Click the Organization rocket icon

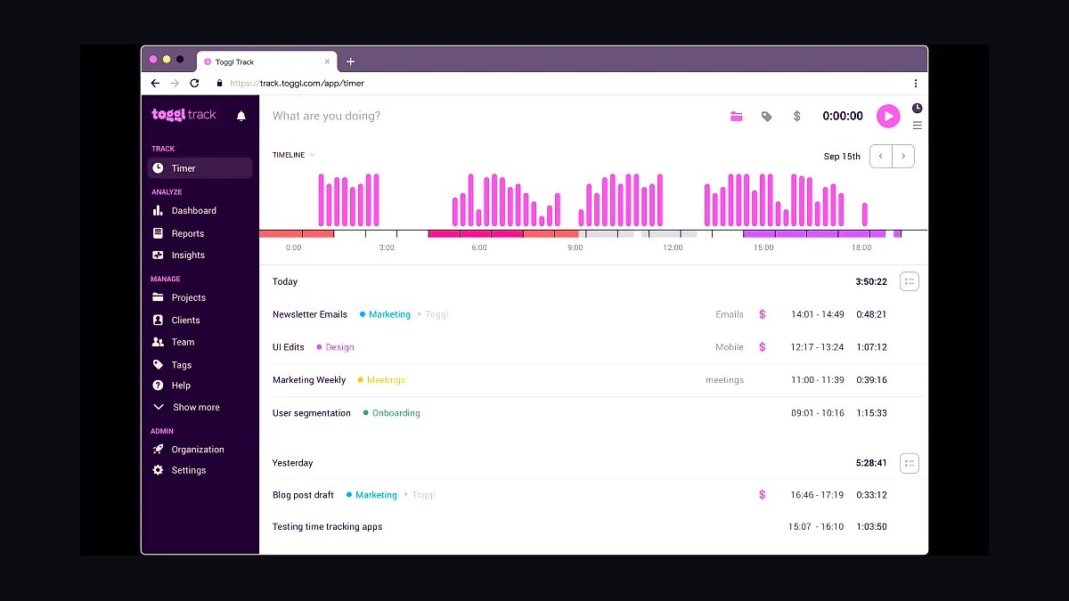click(x=158, y=450)
